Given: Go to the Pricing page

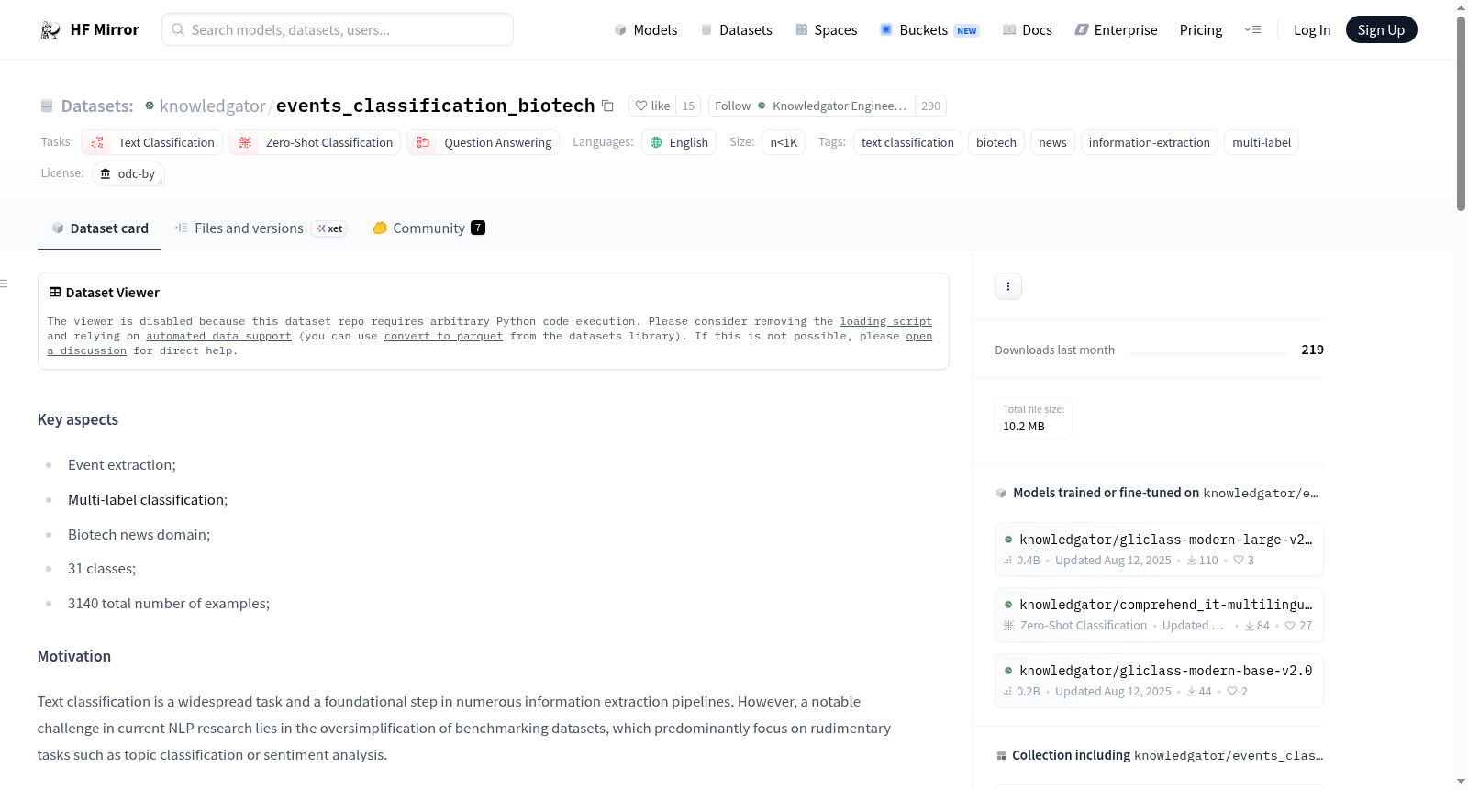Looking at the screenshot, I should point(1201,30).
